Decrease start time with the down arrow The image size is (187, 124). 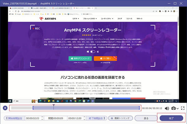point(42,119)
